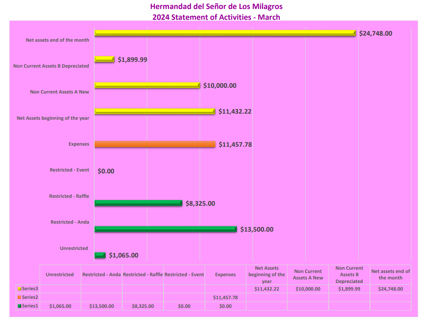Select the yellow Non Current Assets B Depreciated bar
425x324 pixels.
pyautogui.click(x=104, y=59)
